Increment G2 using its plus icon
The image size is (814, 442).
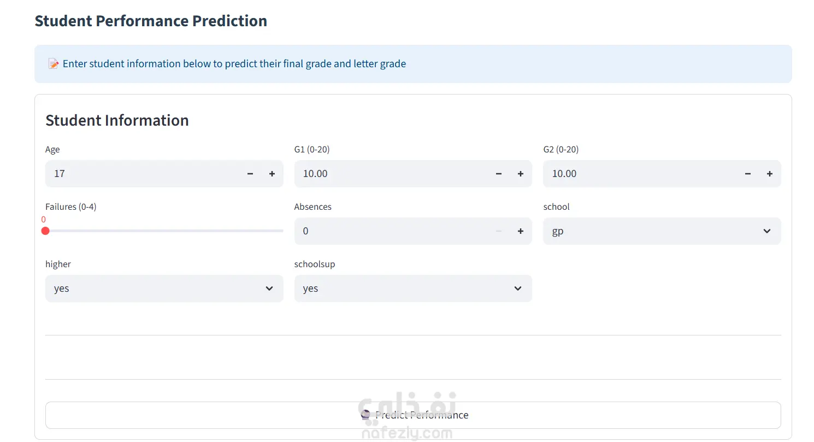click(770, 174)
